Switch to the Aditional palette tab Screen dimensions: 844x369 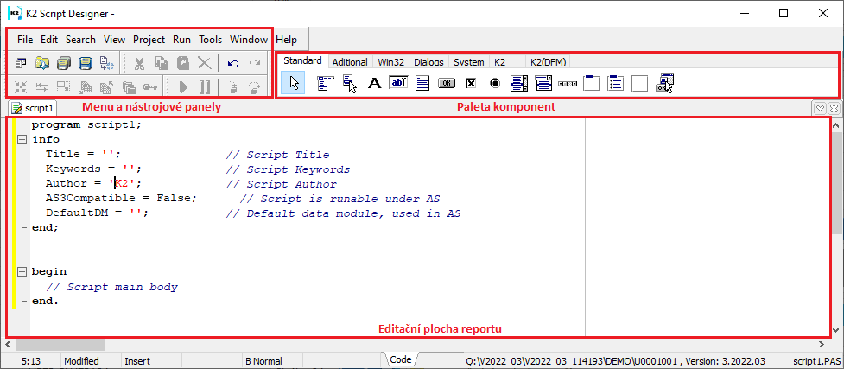coord(350,62)
